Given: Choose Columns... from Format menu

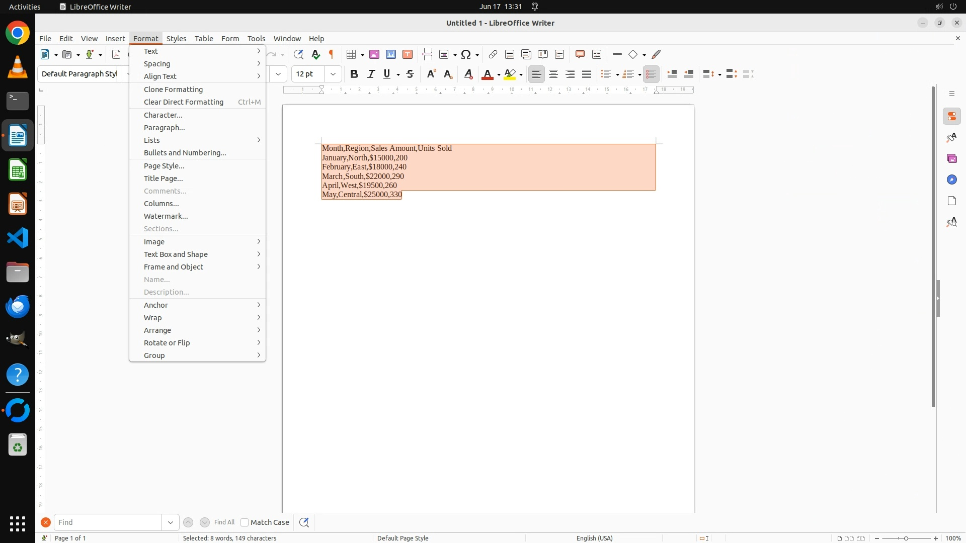Looking at the screenshot, I should (162, 204).
